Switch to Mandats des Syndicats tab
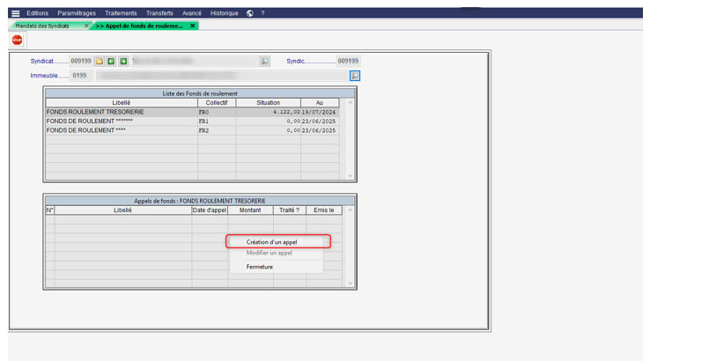Image resolution: width=709 pixels, height=361 pixels. [x=42, y=26]
